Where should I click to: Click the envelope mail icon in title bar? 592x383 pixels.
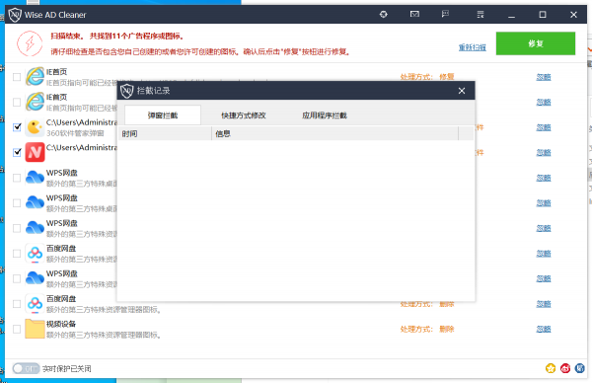[414, 15]
